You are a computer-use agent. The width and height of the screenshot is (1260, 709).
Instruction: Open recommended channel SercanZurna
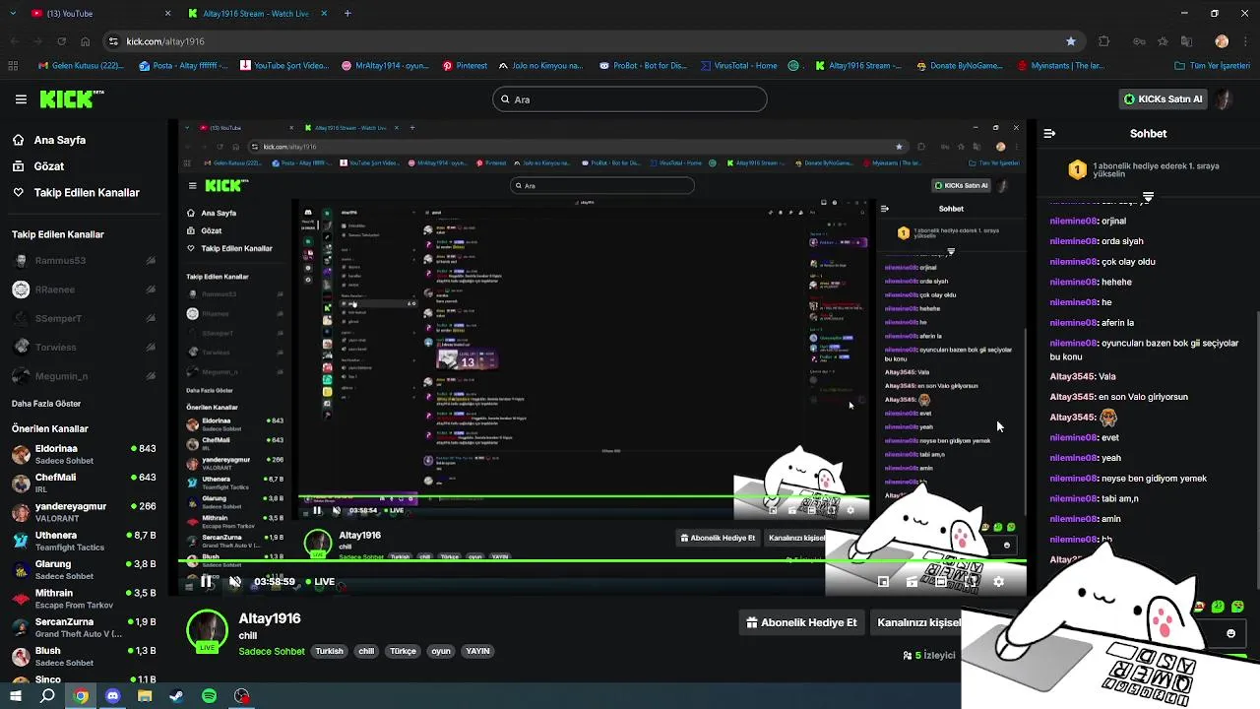click(x=84, y=627)
